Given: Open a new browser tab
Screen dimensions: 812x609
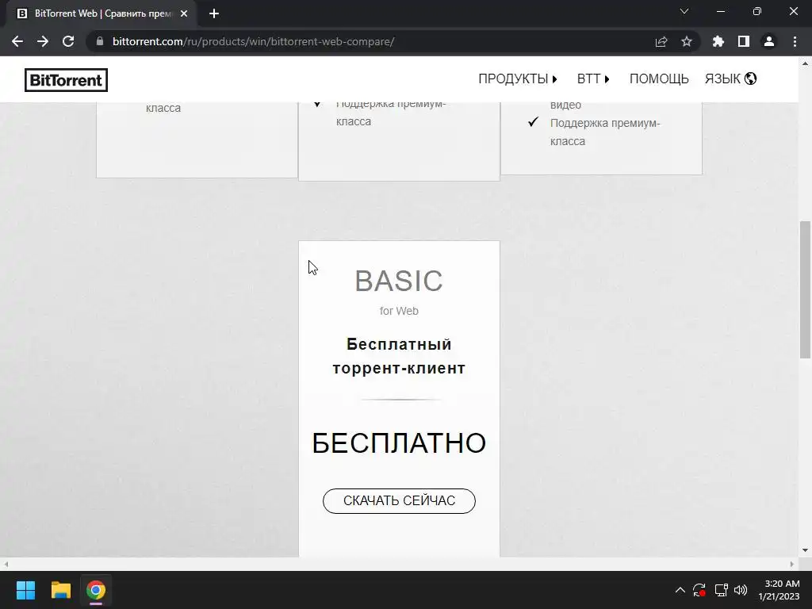Looking at the screenshot, I should 214,13.
